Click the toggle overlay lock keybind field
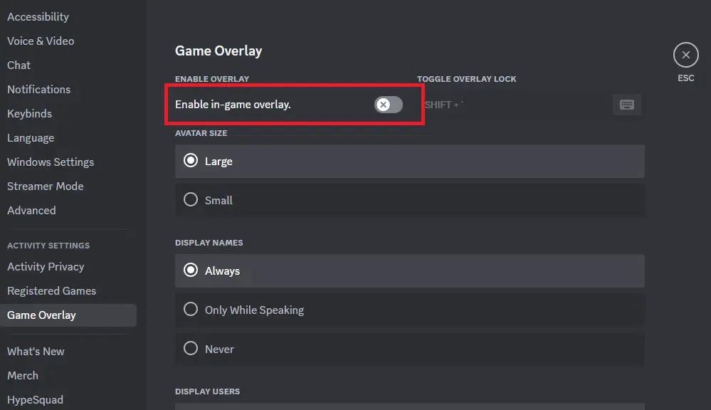The image size is (711, 410). [x=514, y=105]
